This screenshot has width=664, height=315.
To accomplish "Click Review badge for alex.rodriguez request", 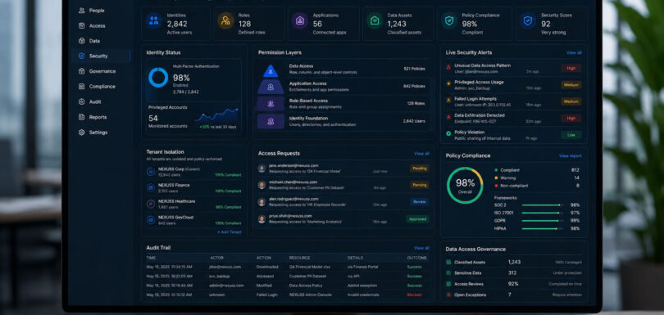I will tap(419, 202).
